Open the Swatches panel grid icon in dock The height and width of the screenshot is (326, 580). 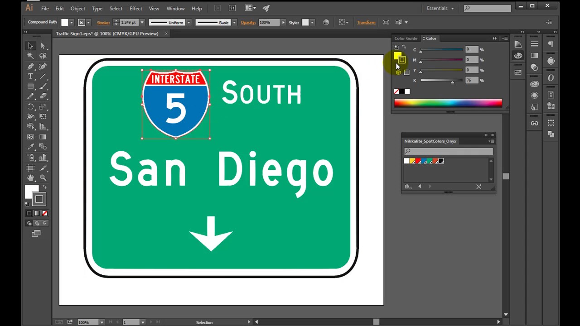pos(518,72)
